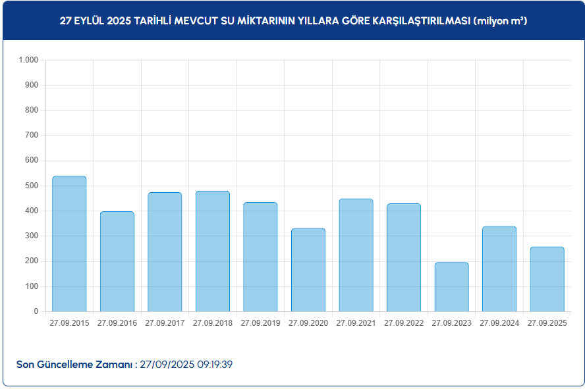Click the 27.09.2017 water volume bar
585x389 pixels.
[165, 252]
